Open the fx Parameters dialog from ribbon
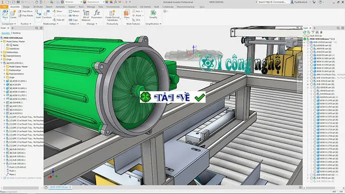 pos(97,15)
